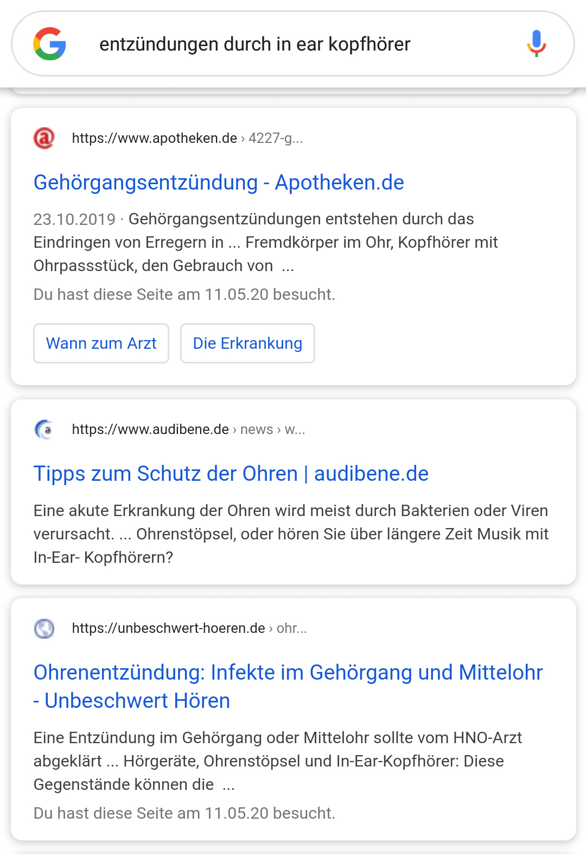The image size is (586, 854).
Task: Start voice search with the microphone
Action: pos(536,44)
